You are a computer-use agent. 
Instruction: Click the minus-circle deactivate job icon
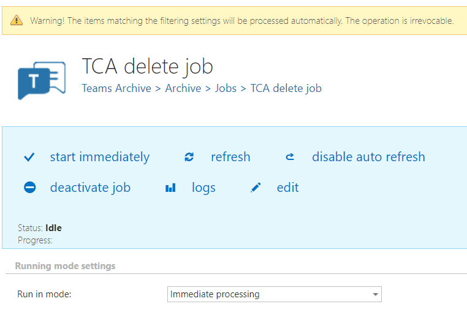(x=30, y=188)
